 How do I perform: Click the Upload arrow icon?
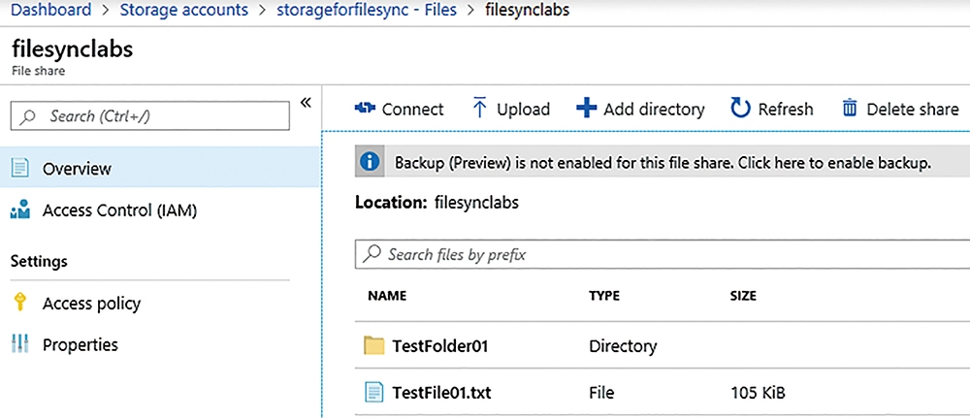pyautogui.click(x=479, y=108)
